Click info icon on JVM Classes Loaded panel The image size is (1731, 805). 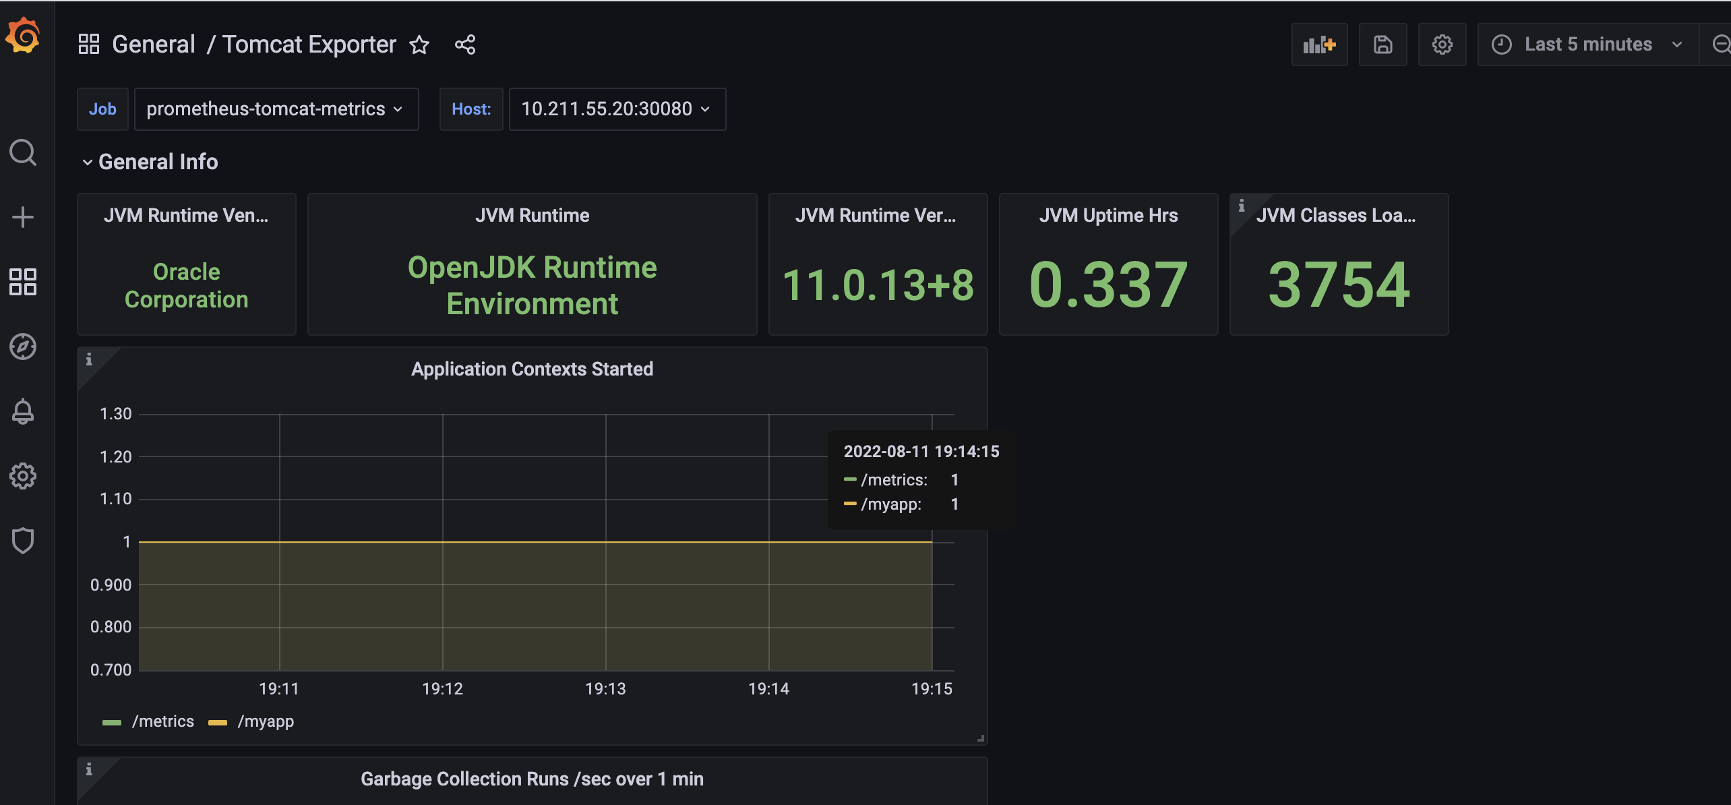(x=1242, y=206)
